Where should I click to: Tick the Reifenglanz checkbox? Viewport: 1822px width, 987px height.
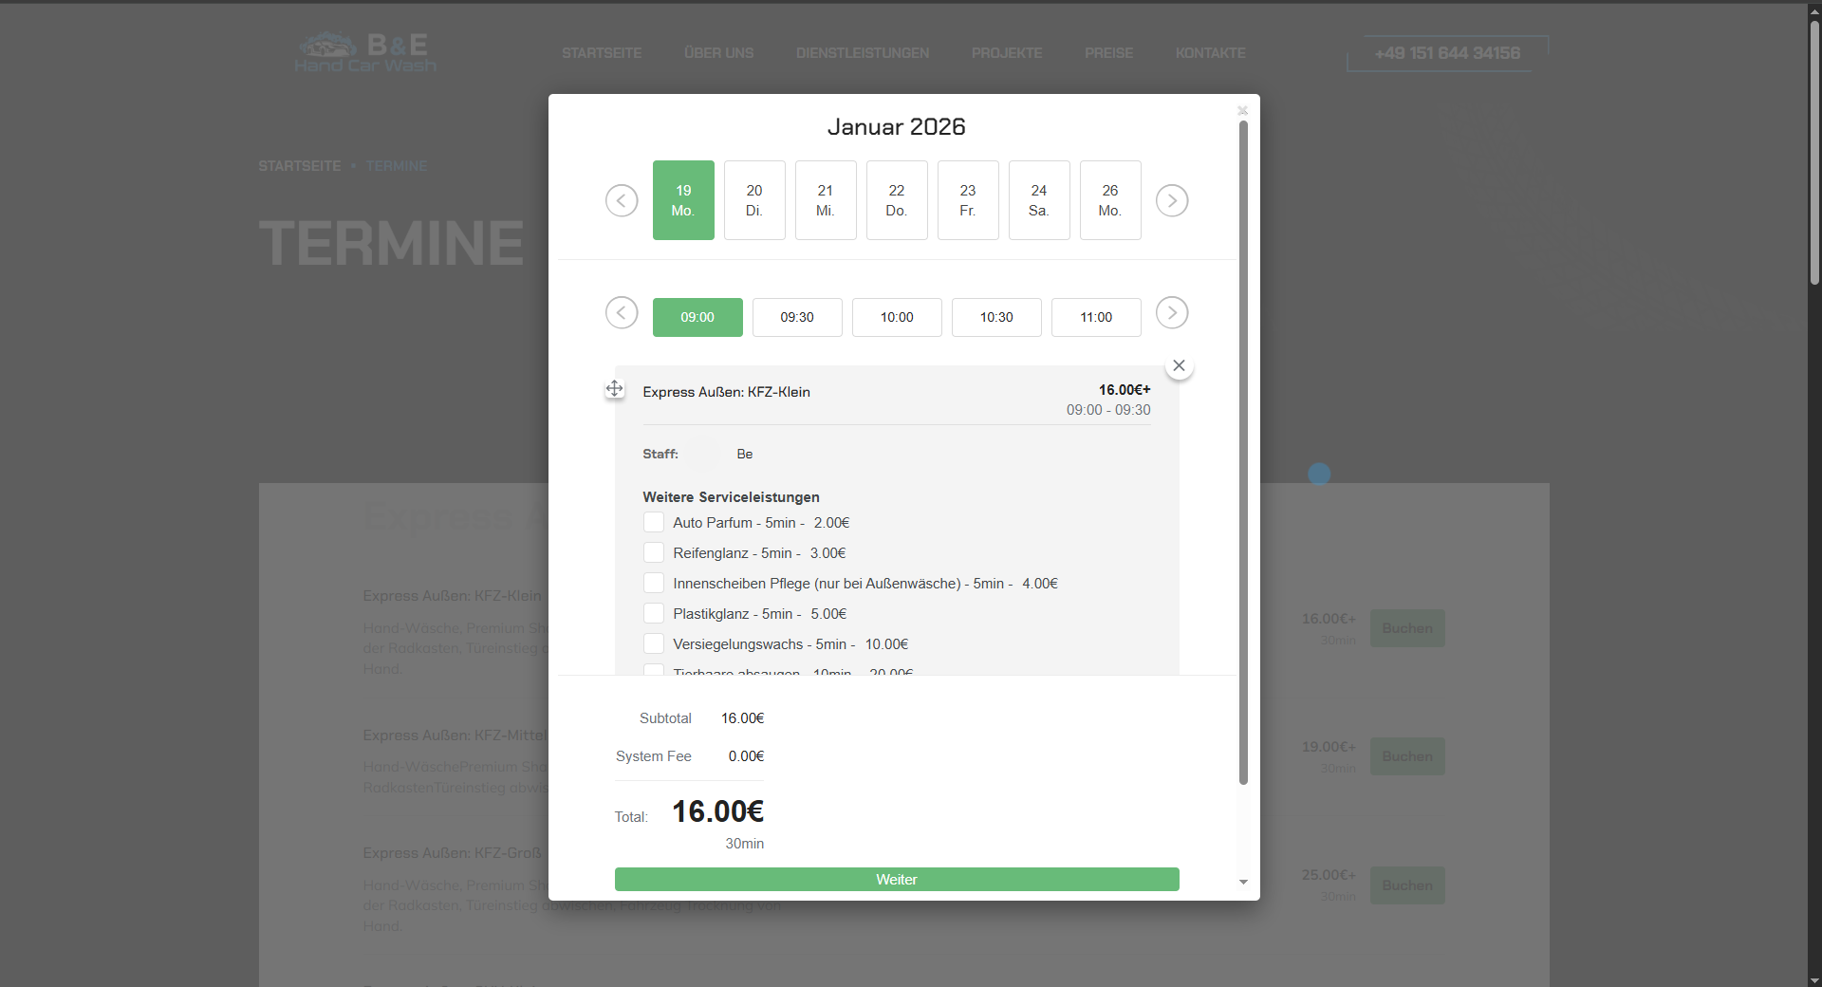point(654,553)
